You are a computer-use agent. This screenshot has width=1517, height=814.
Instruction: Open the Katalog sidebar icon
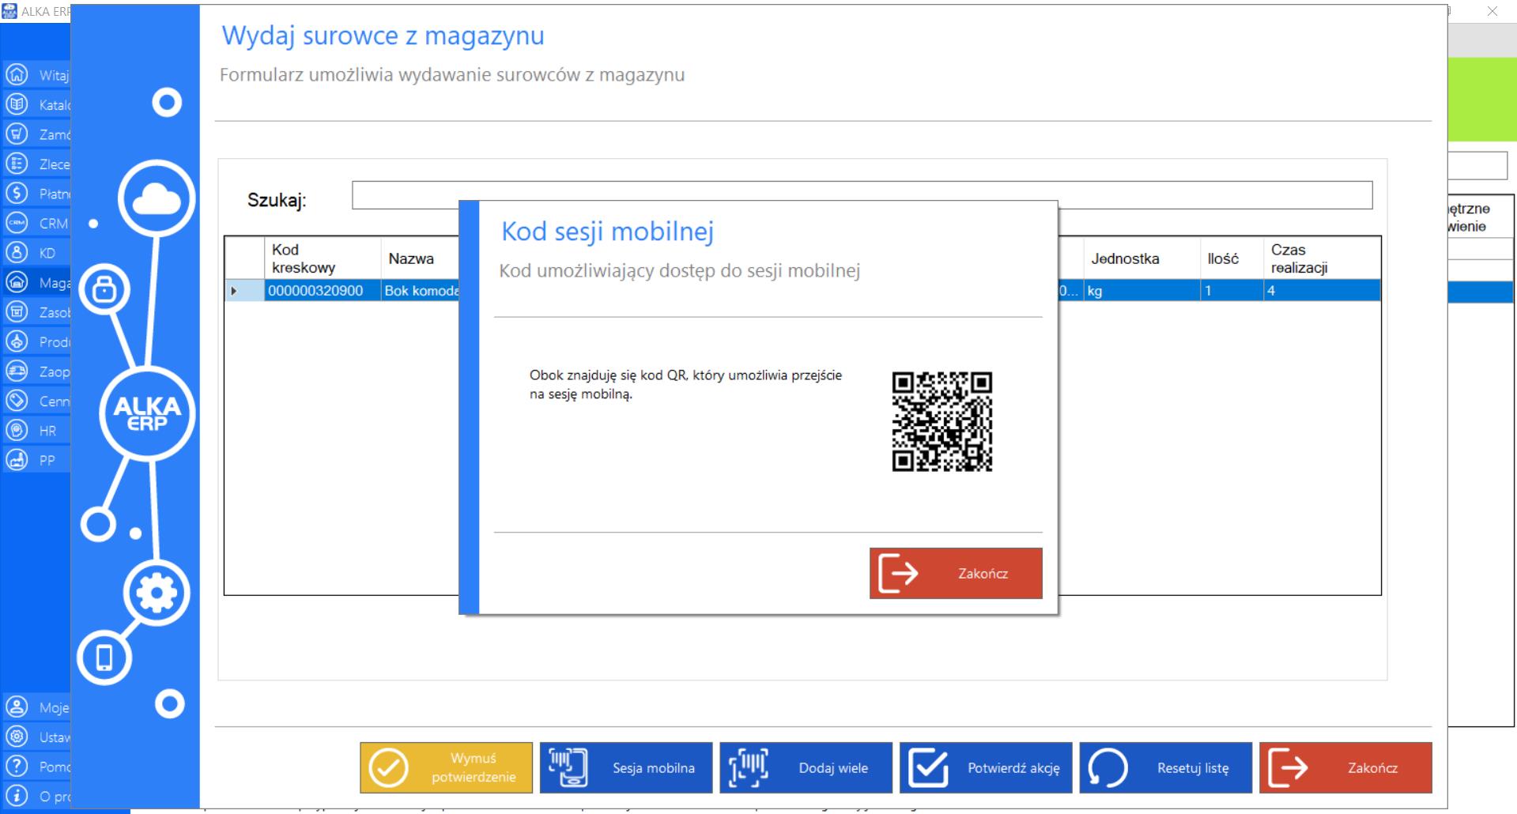[17, 104]
